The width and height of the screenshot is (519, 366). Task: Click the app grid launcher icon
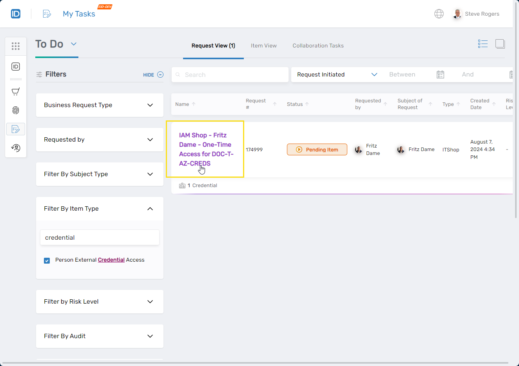pyautogui.click(x=16, y=46)
